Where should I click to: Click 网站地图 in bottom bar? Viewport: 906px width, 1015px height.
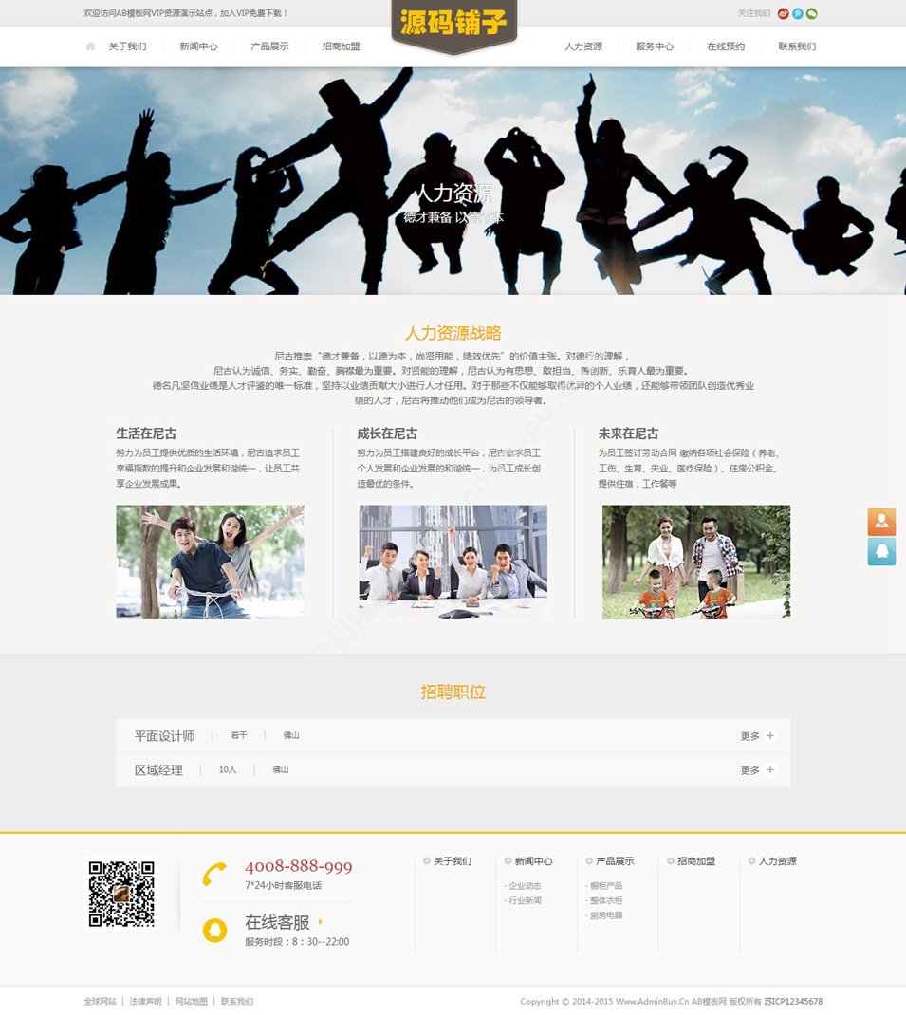(191, 1002)
